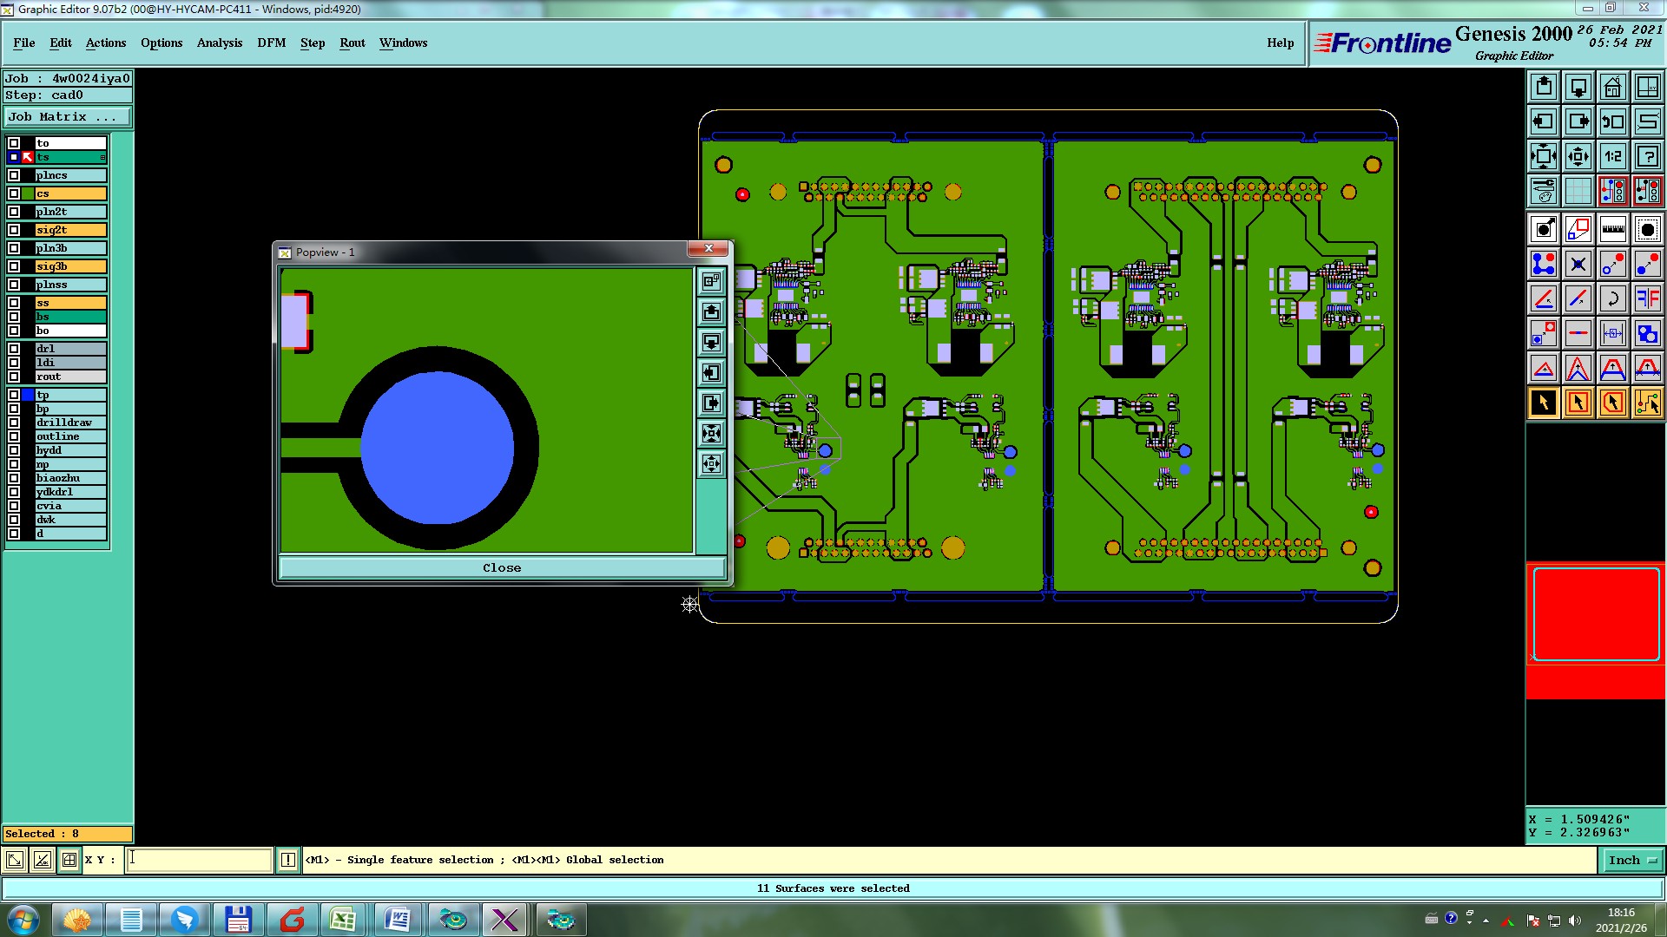Select the rectangle selection arrow tool
This screenshot has width=1667, height=937.
pos(1578,403)
